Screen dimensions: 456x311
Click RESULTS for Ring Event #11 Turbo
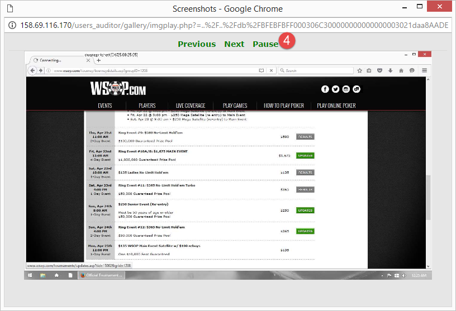(x=305, y=189)
